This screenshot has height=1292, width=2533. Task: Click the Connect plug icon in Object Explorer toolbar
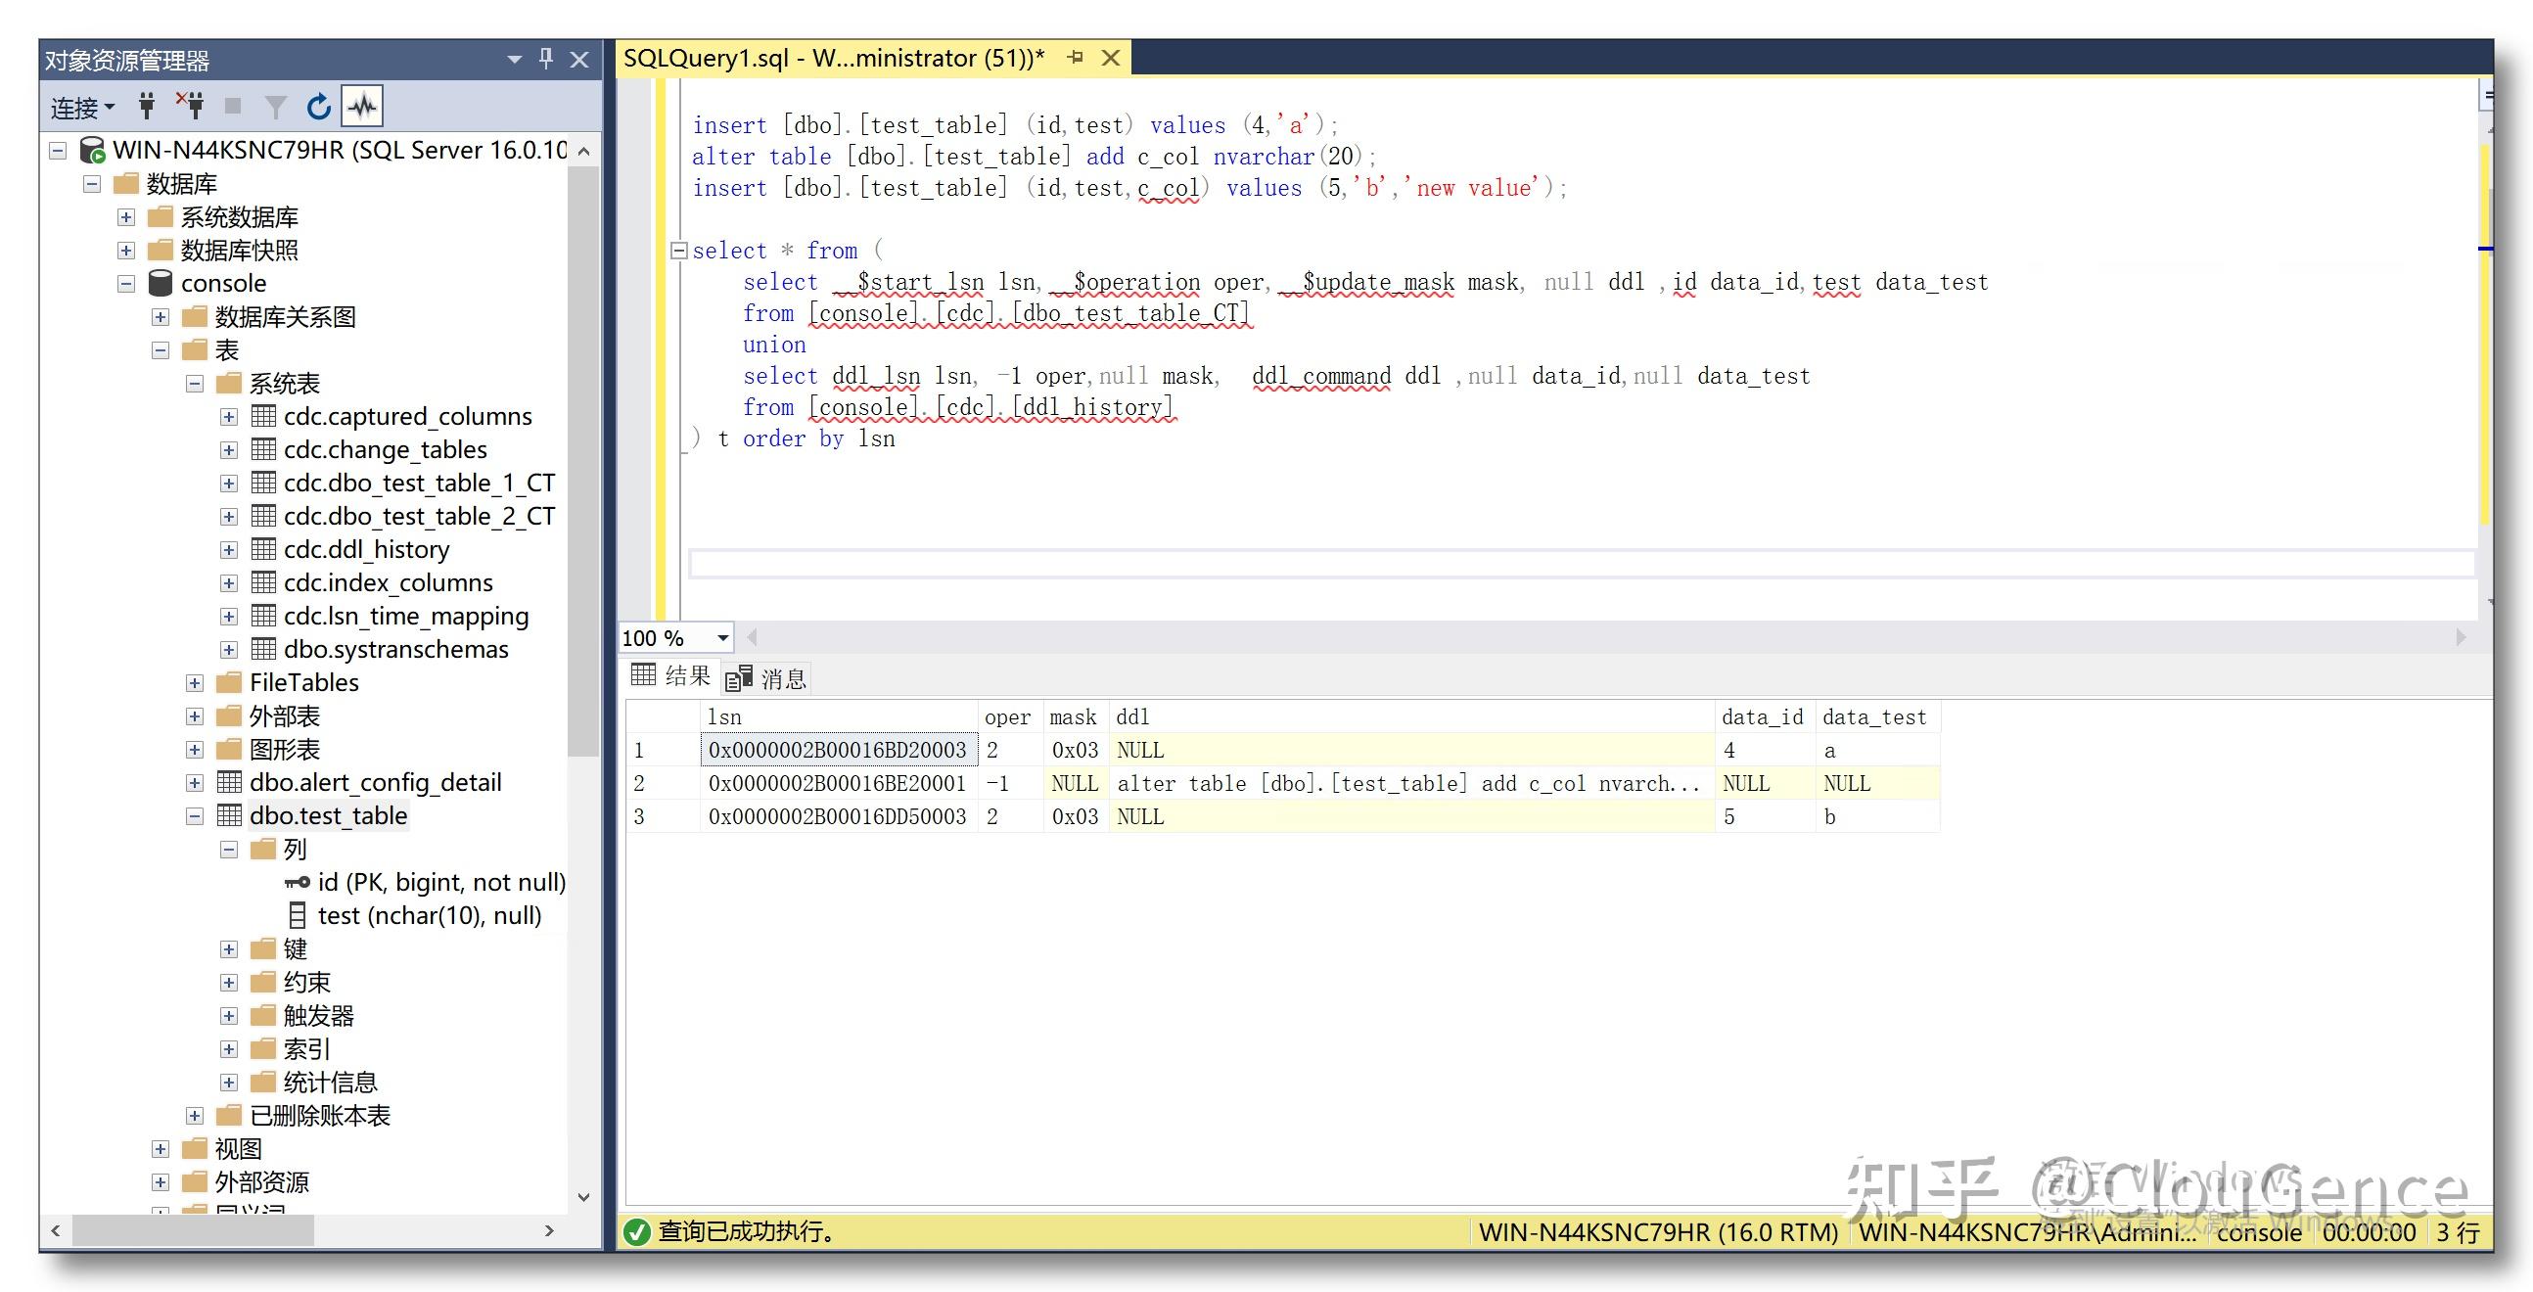pyautogui.click(x=146, y=105)
